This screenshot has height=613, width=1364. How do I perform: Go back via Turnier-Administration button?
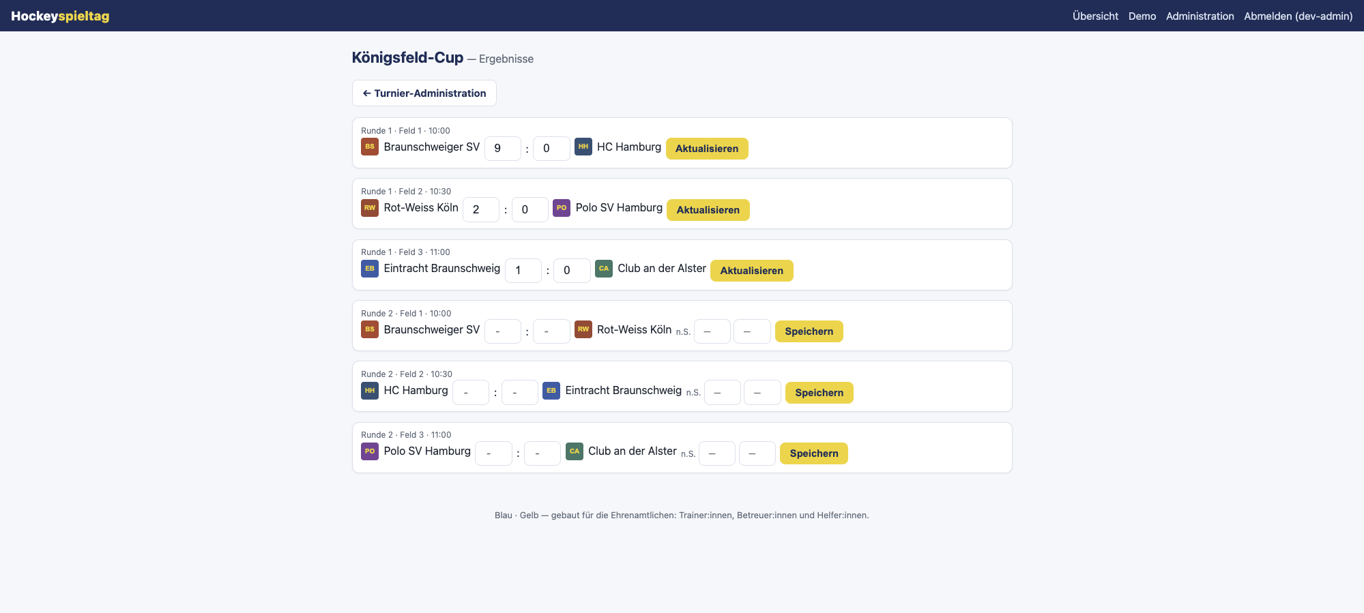click(424, 93)
